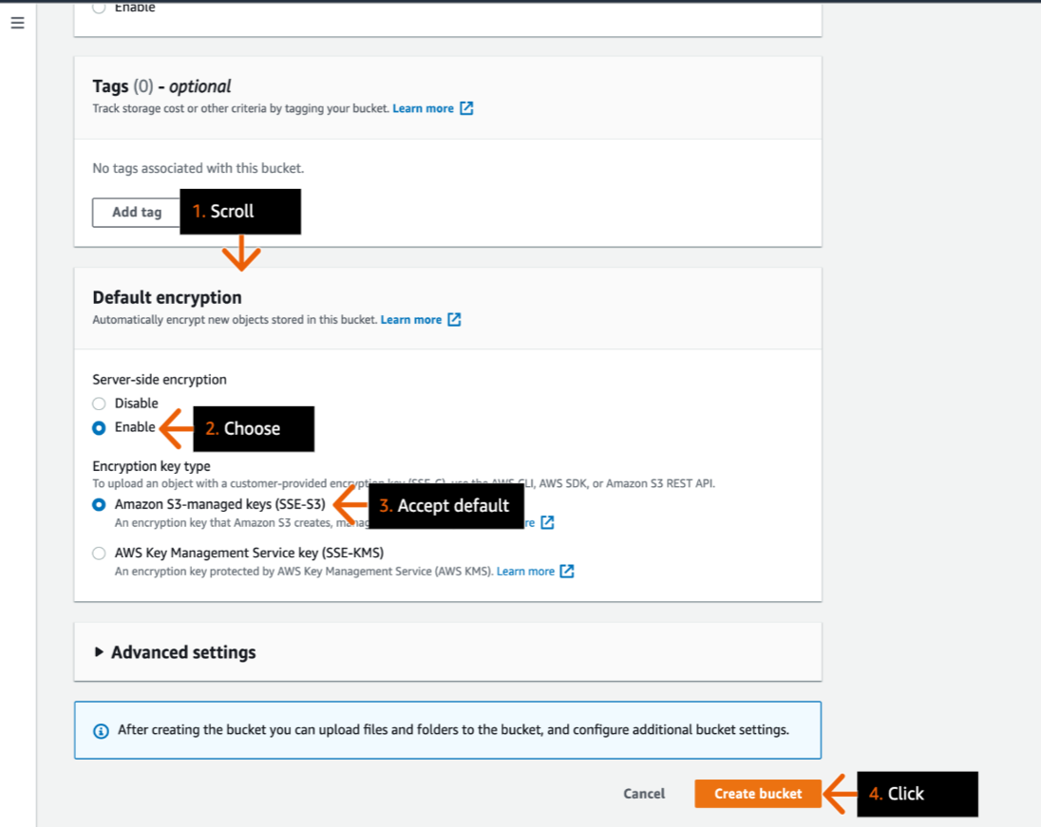Select AWS Key Management Service key (SSE-KMS)
The image size is (1041, 827).
click(x=99, y=552)
